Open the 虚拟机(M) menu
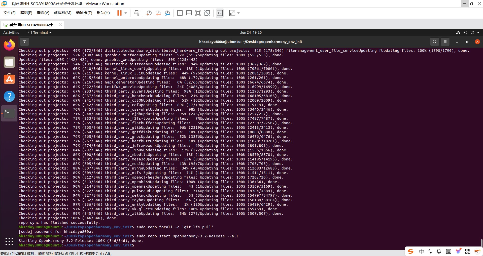 pos(63,13)
